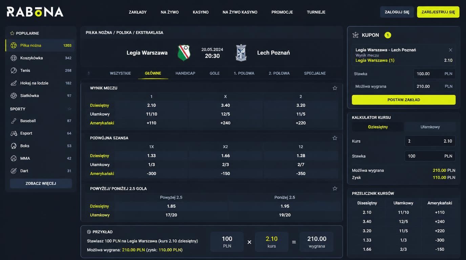Click the tab-strip scroll arrow left of Wszystkie
This screenshot has width=466, height=260.
tap(89, 73)
